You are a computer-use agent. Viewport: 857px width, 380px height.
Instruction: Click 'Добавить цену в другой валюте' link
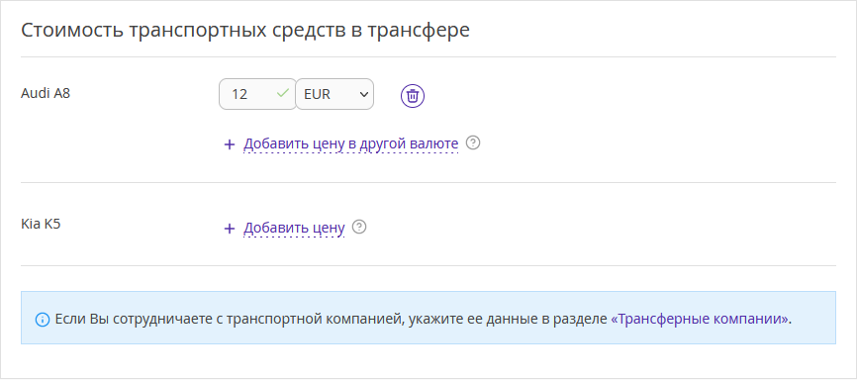click(351, 144)
